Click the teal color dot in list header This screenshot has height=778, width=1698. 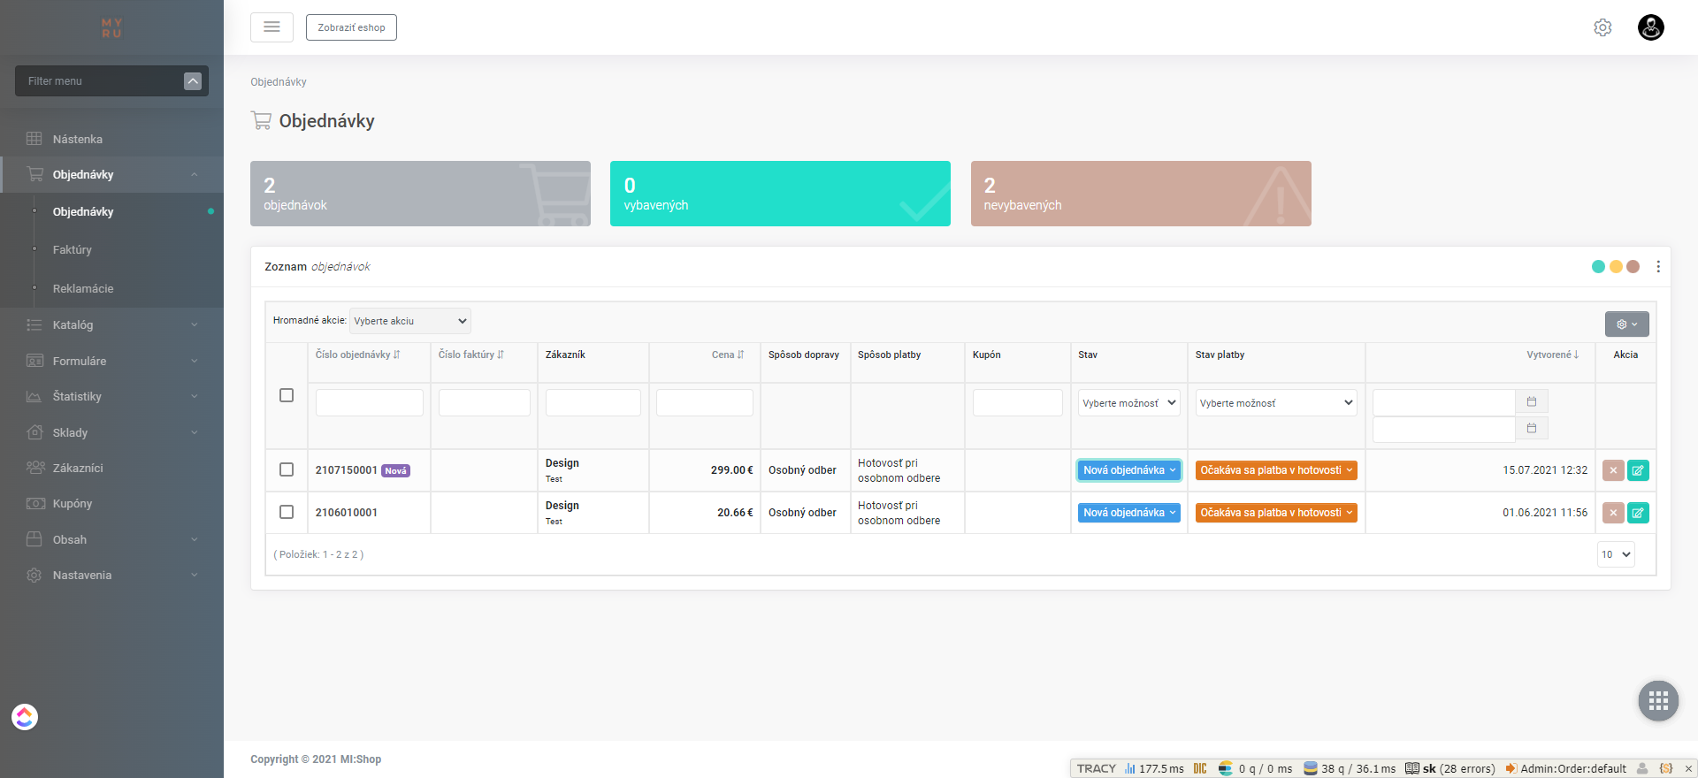pos(1598,267)
